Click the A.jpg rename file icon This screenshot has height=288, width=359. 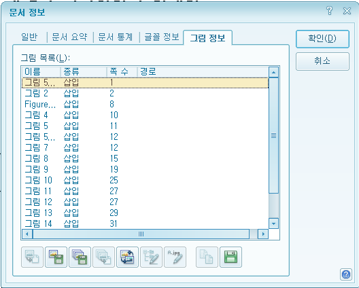coord(175,257)
